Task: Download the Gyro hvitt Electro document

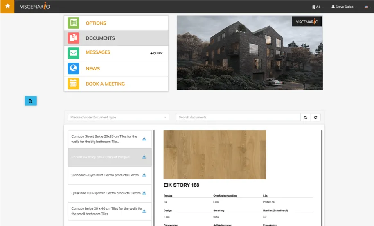Action: [144, 175]
